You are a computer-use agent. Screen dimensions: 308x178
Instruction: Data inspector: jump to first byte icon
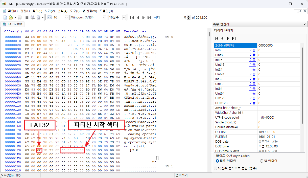[x=217, y=38]
